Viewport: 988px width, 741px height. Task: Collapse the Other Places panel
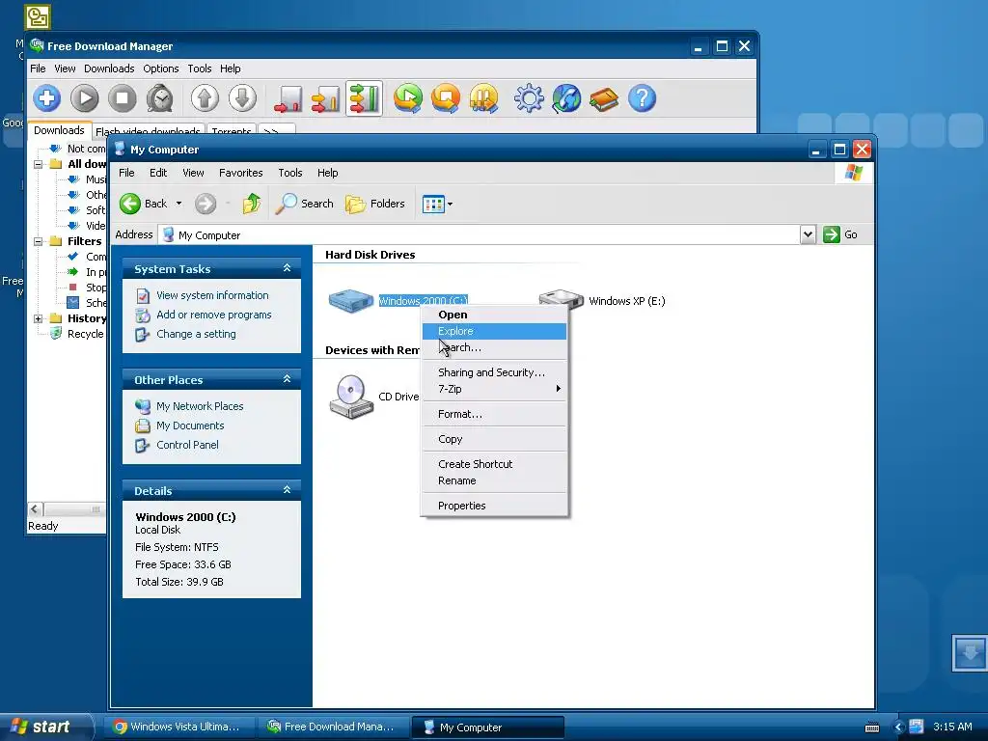(287, 379)
